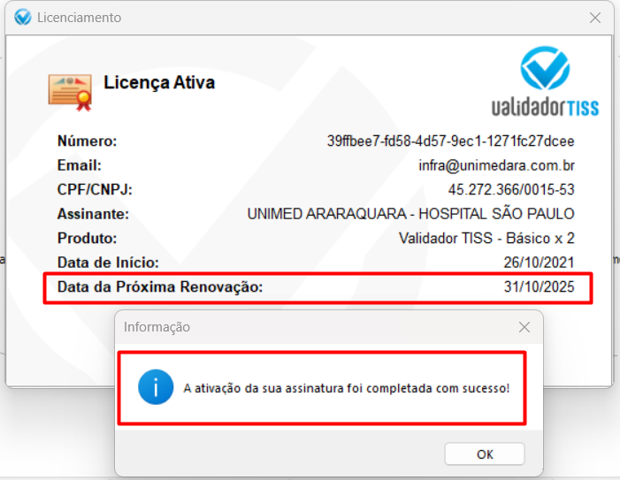Screen dimensions: 620x480
Task: Click the Data da Próxima Renovação label
Action: (160, 286)
